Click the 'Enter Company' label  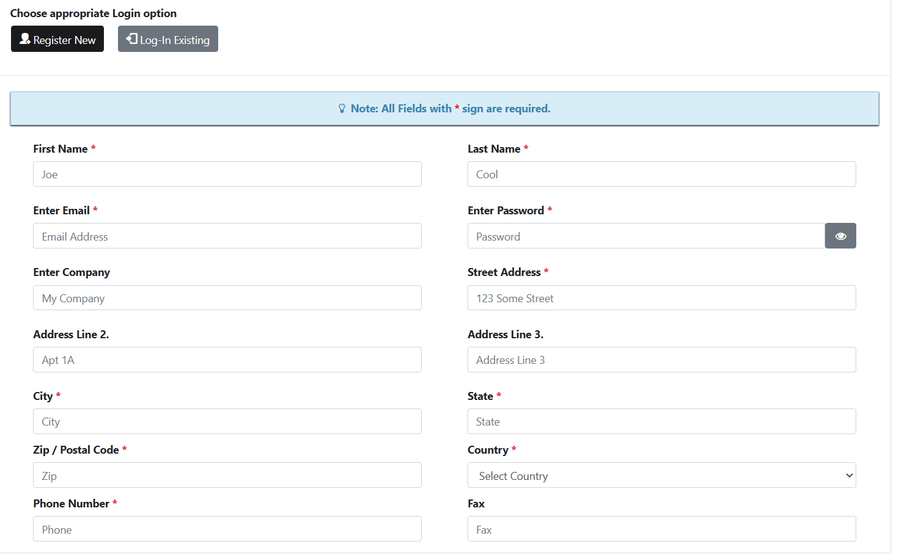pos(72,272)
